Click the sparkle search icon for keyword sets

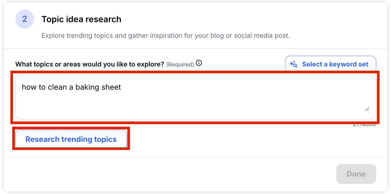293,64
